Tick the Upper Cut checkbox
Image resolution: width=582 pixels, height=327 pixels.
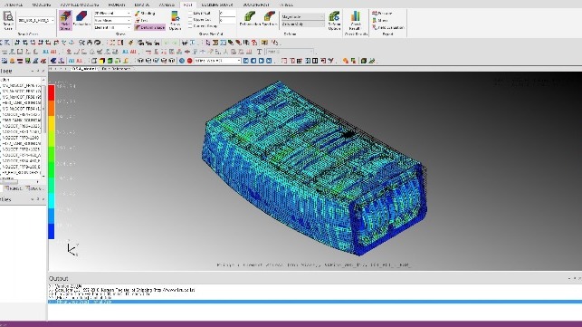click(x=190, y=19)
